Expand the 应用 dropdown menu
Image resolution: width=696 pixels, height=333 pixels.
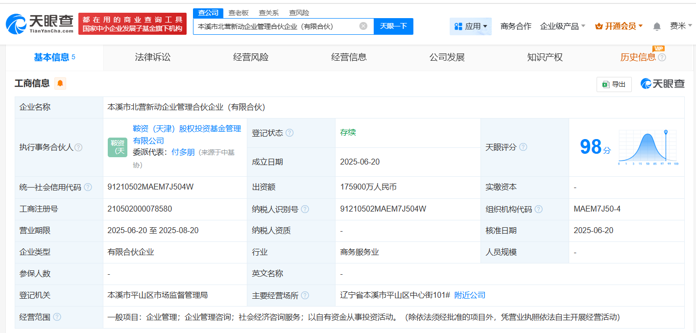coord(470,26)
